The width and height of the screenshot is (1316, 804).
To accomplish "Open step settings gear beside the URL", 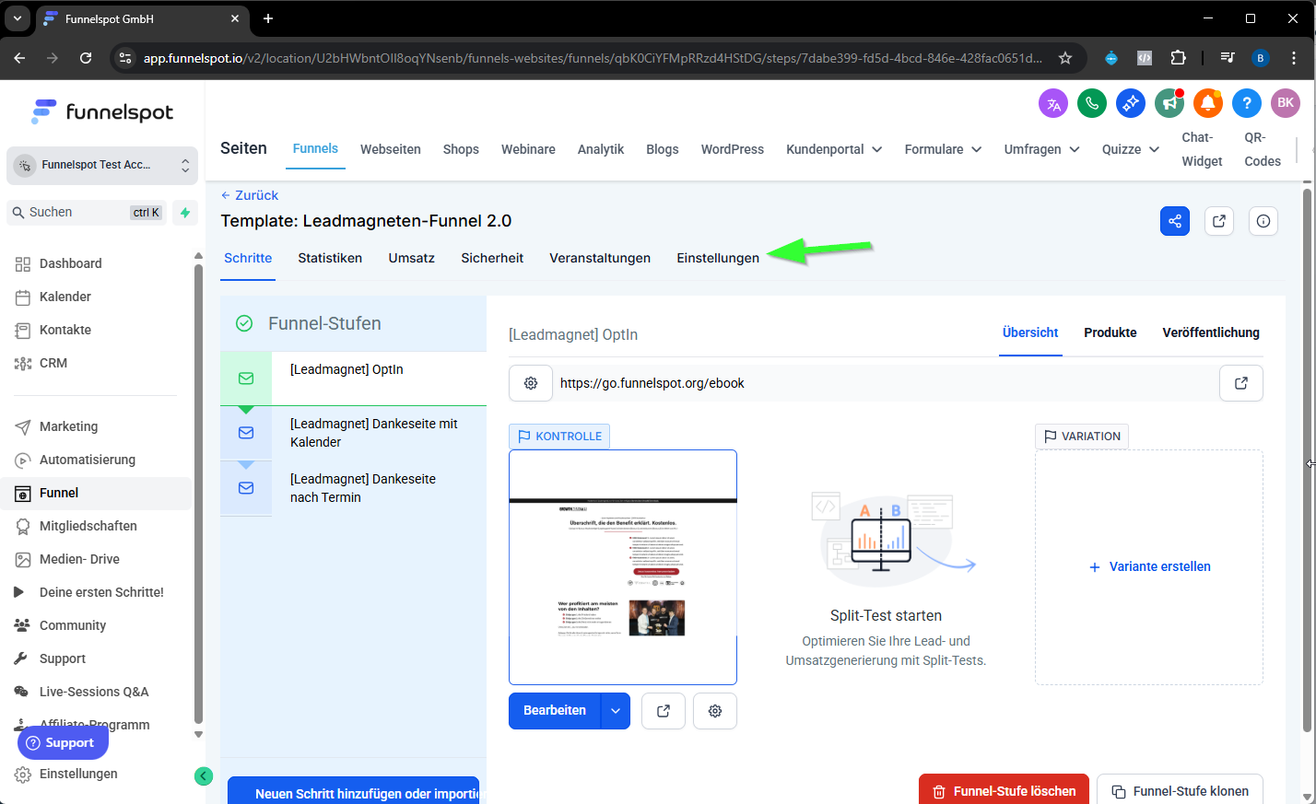I will pos(531,383).
